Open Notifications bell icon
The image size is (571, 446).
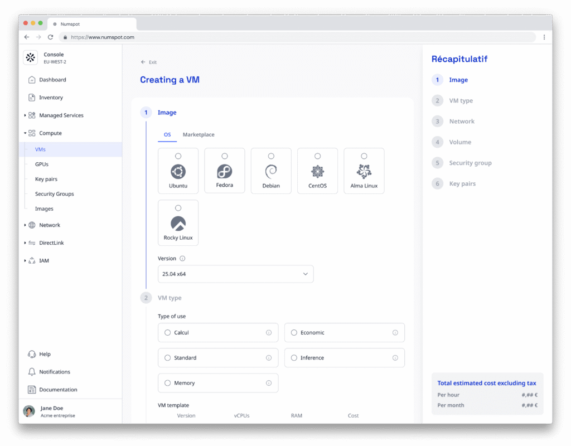click(x=32, y=372)
